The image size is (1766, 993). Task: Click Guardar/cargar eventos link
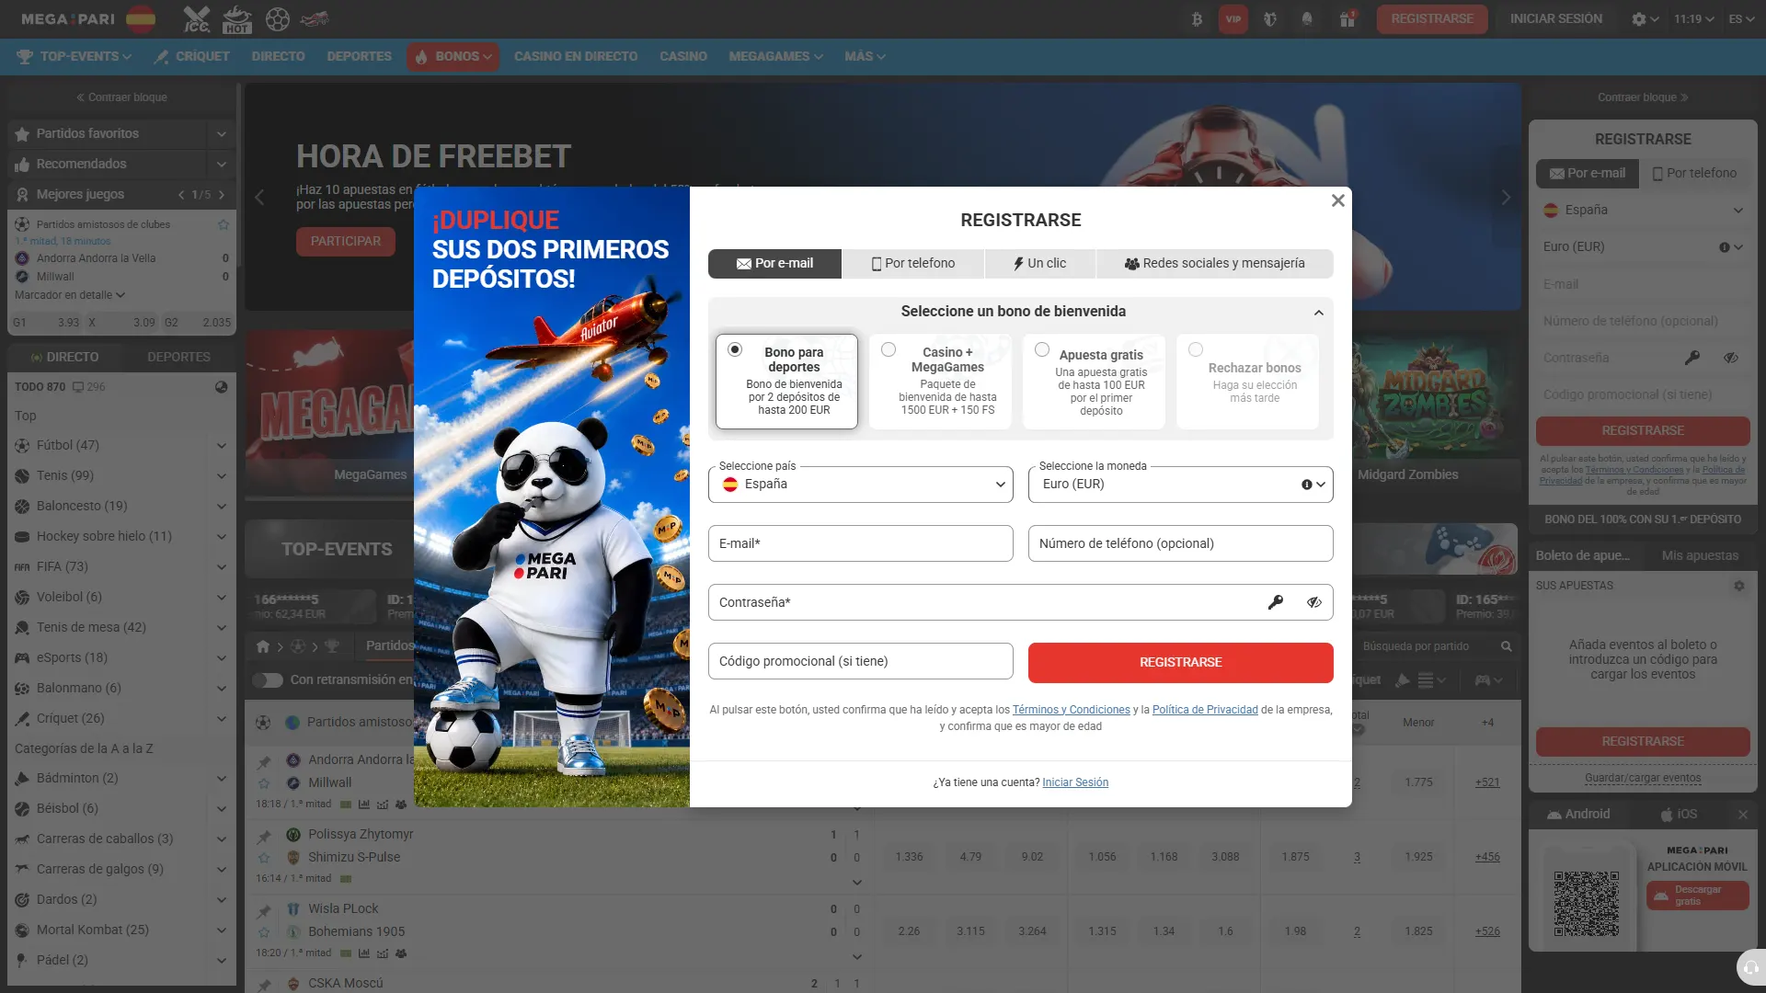click(1643, 778)
